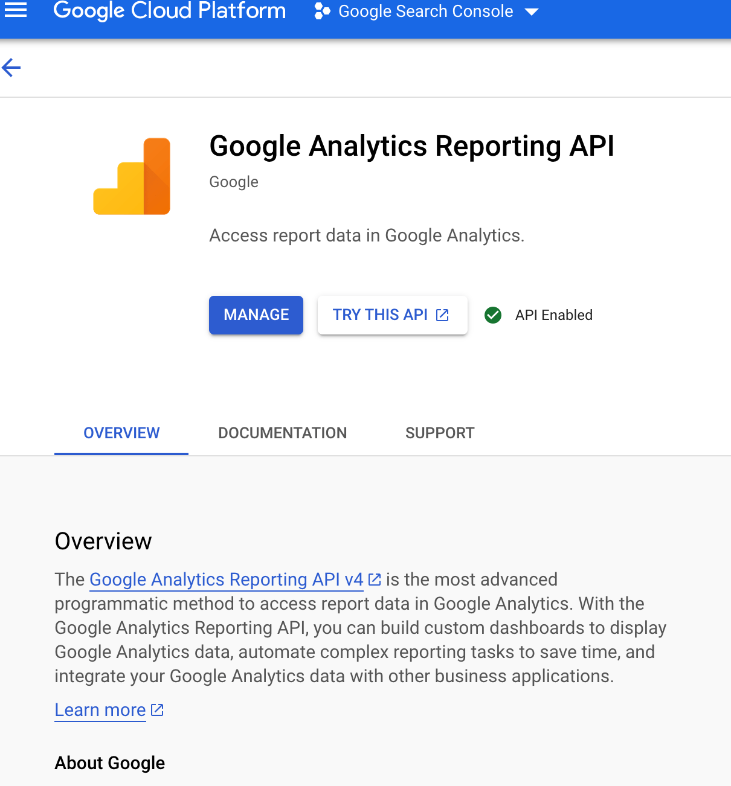
Task: Open the Learn more link
Action: 100,710
